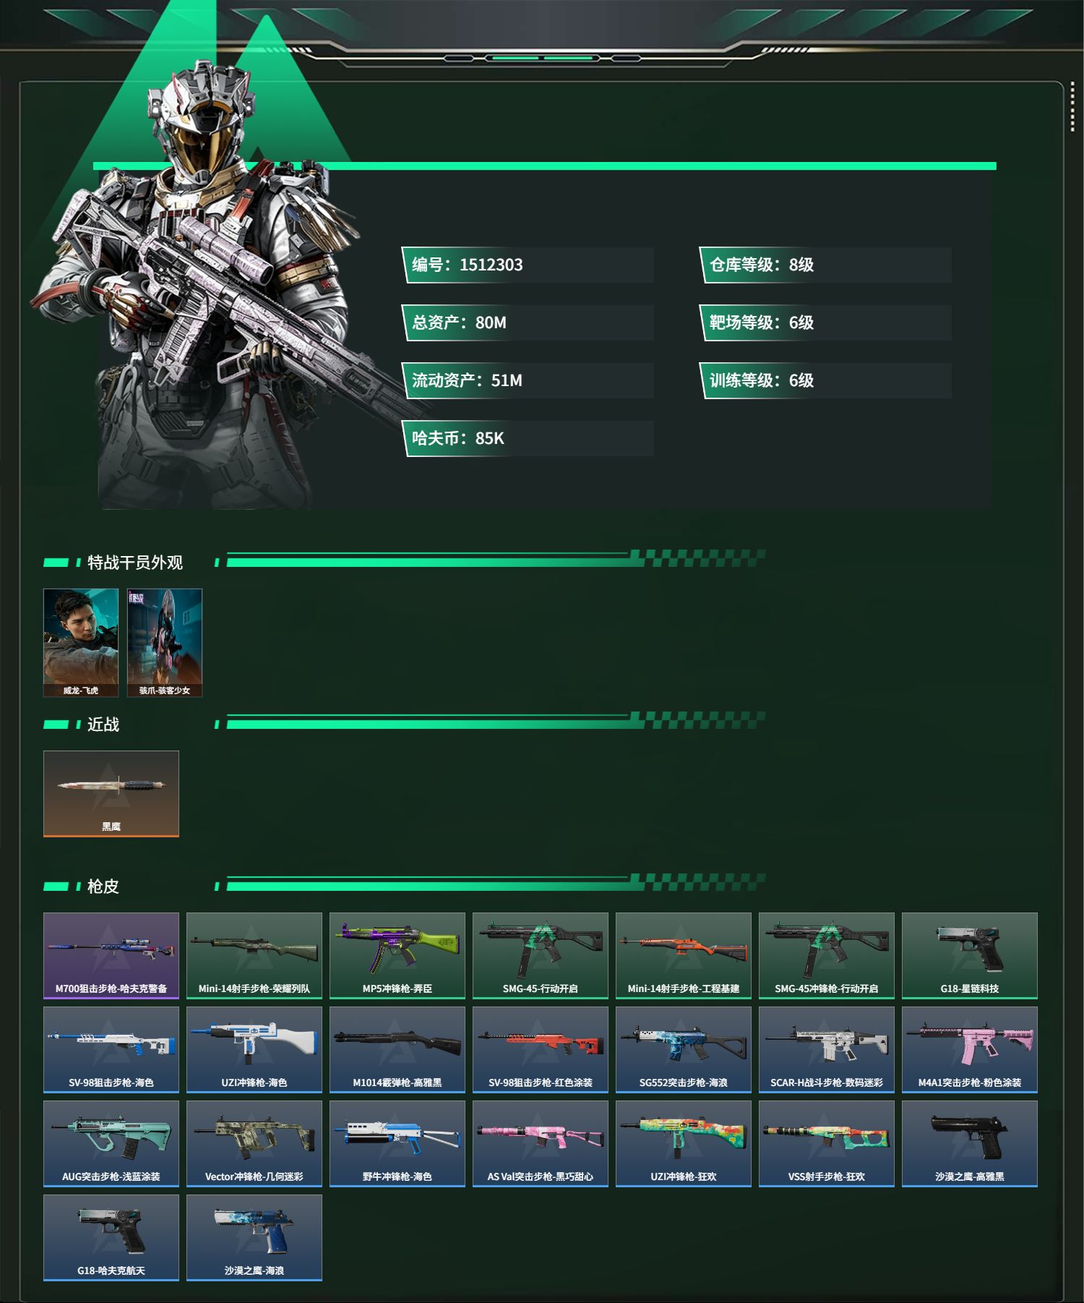Click the SCAR-H战斗步枪-数码迷彩 skin

tap(827, 1049)
